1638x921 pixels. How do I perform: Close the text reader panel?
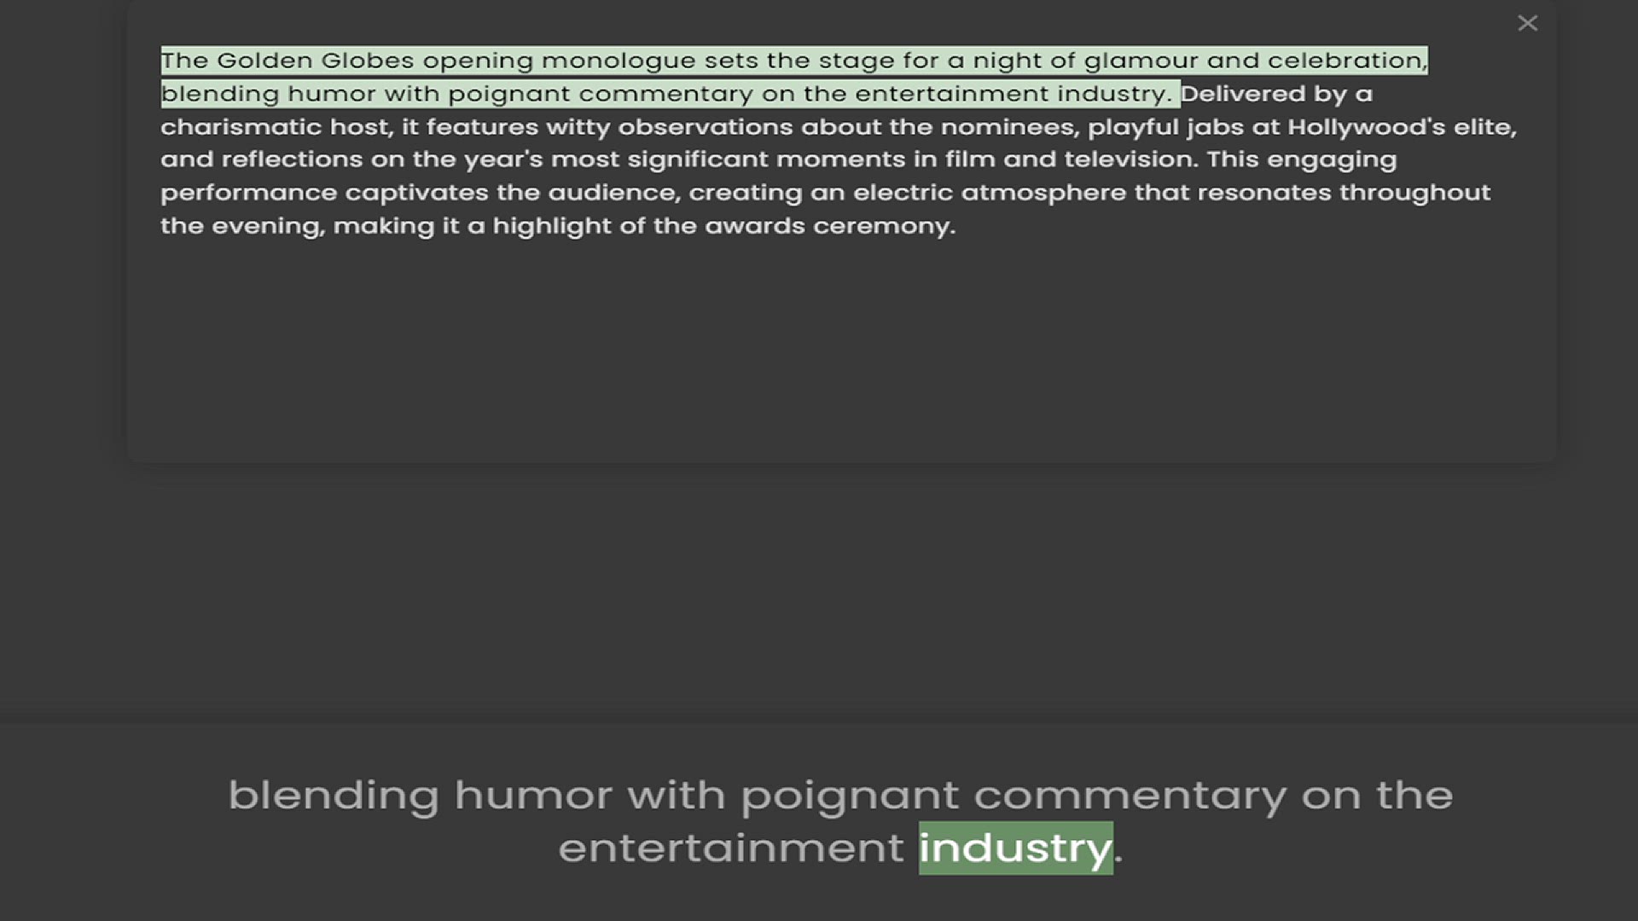click(x=1527, y=23)
